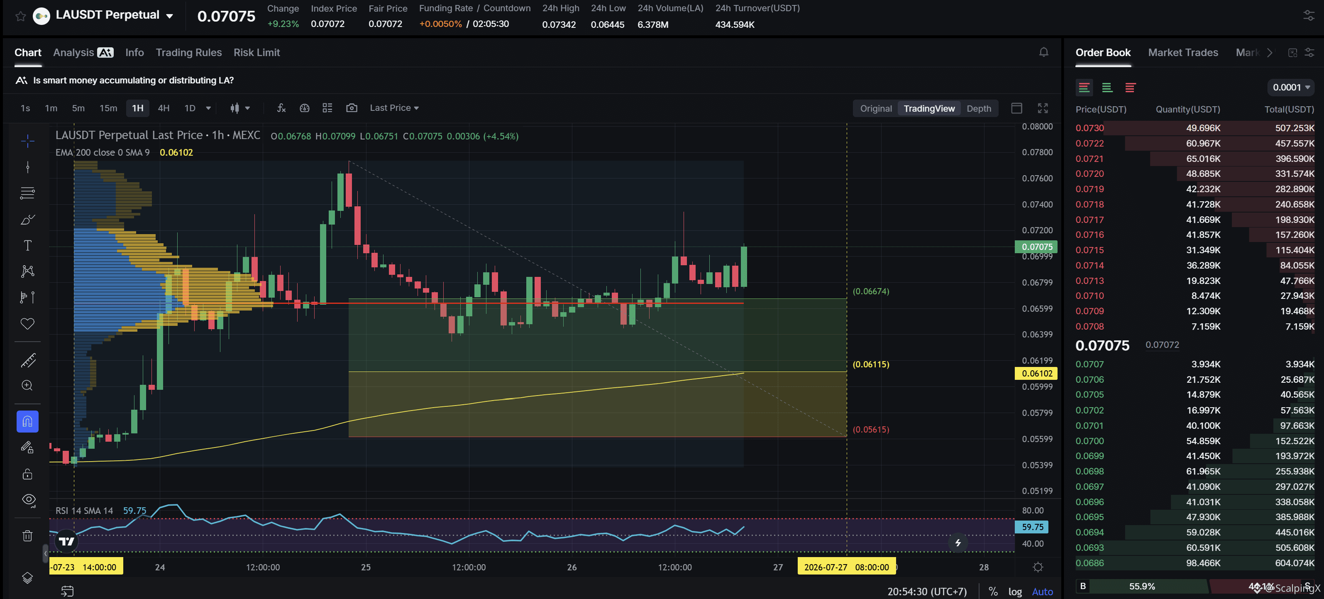Remove drawings with trash icon
The height and width of the screenshot is (599, 1324).
[x=28, y=536]
